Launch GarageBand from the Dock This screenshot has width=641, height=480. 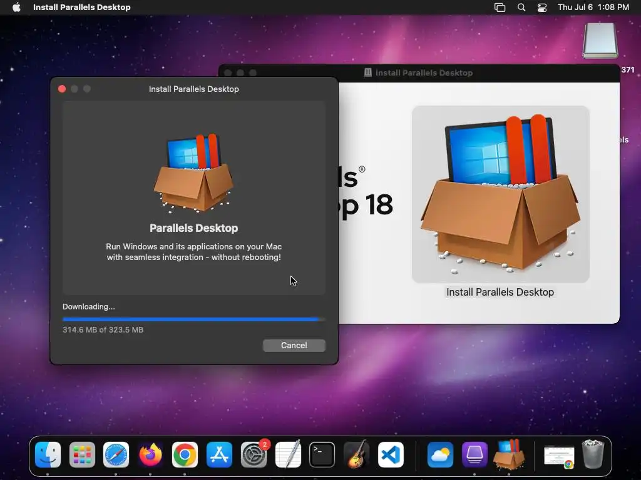point(356,455)
